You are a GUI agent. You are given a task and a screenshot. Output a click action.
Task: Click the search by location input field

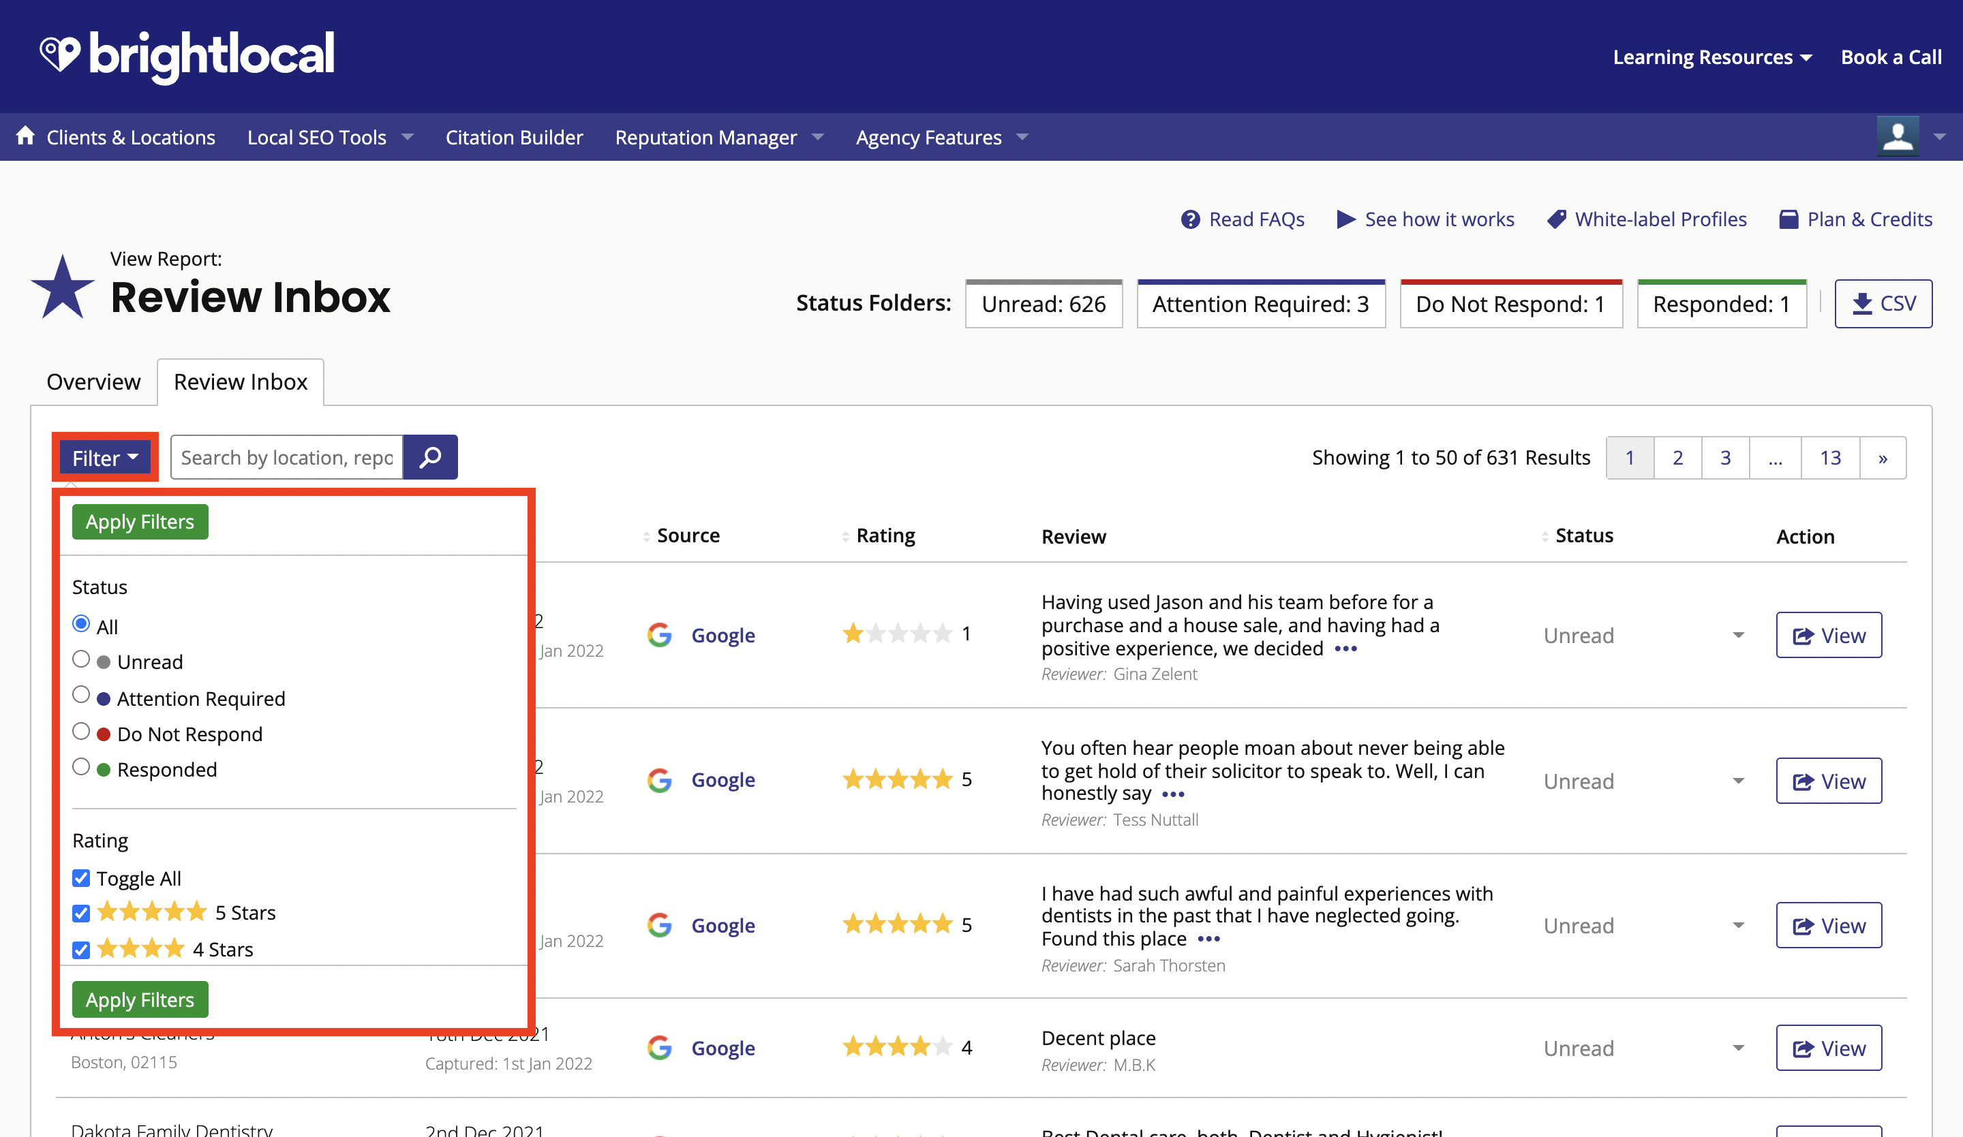coord(287,457)
